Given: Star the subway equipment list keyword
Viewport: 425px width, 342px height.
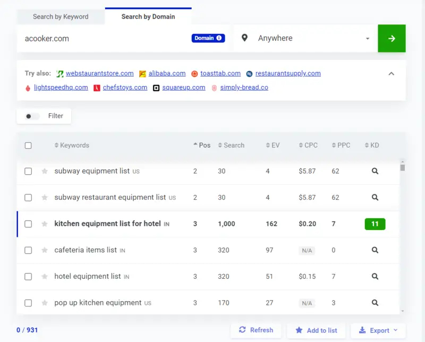Looking at the screenshot, I should pos(45,171).
